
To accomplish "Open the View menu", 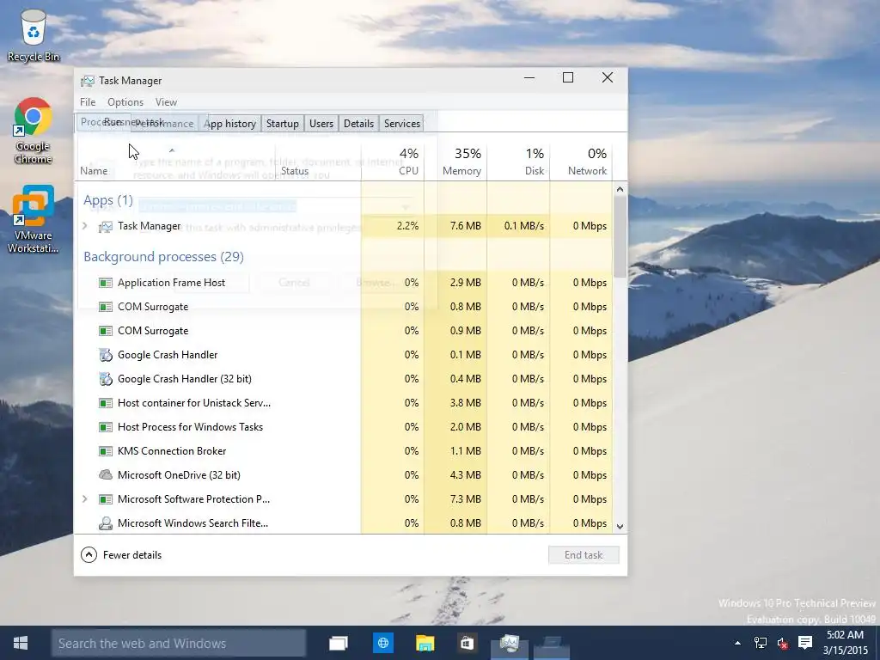I will pos(166,102).
